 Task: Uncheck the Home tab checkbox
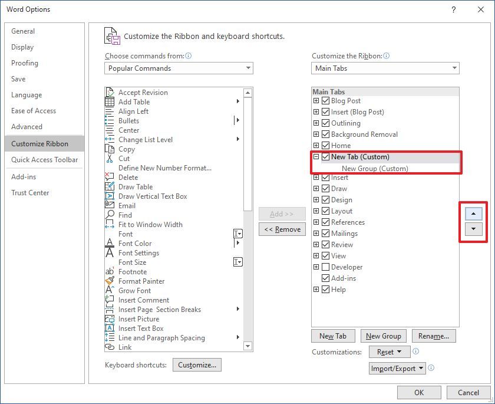pos(325,145)
